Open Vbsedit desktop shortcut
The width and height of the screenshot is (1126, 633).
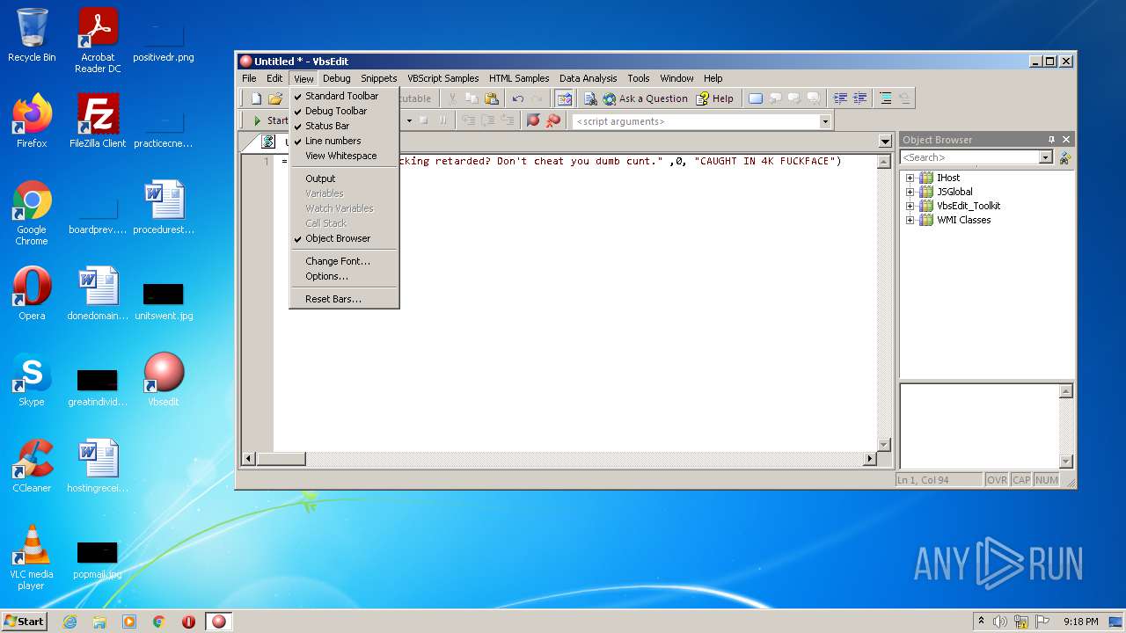tap(164, 380)
